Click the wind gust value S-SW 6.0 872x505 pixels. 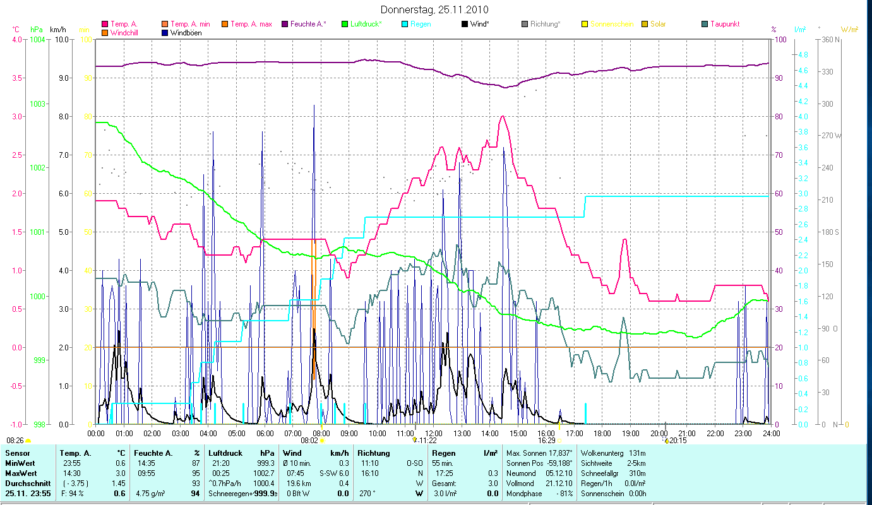click(334, 473)
